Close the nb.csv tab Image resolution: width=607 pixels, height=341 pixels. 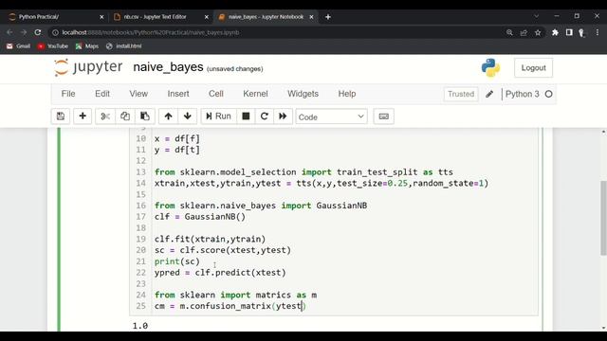[207, 17]
